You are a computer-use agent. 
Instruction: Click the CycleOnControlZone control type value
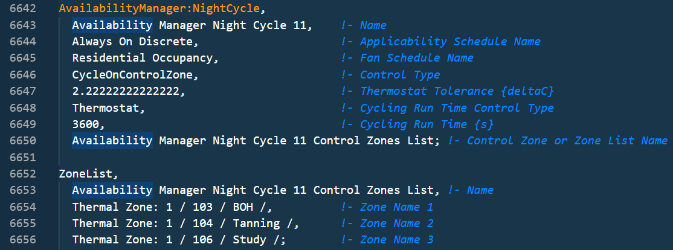(135, 75)
